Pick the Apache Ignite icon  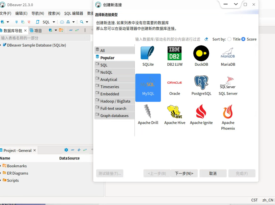click(201, 115)
